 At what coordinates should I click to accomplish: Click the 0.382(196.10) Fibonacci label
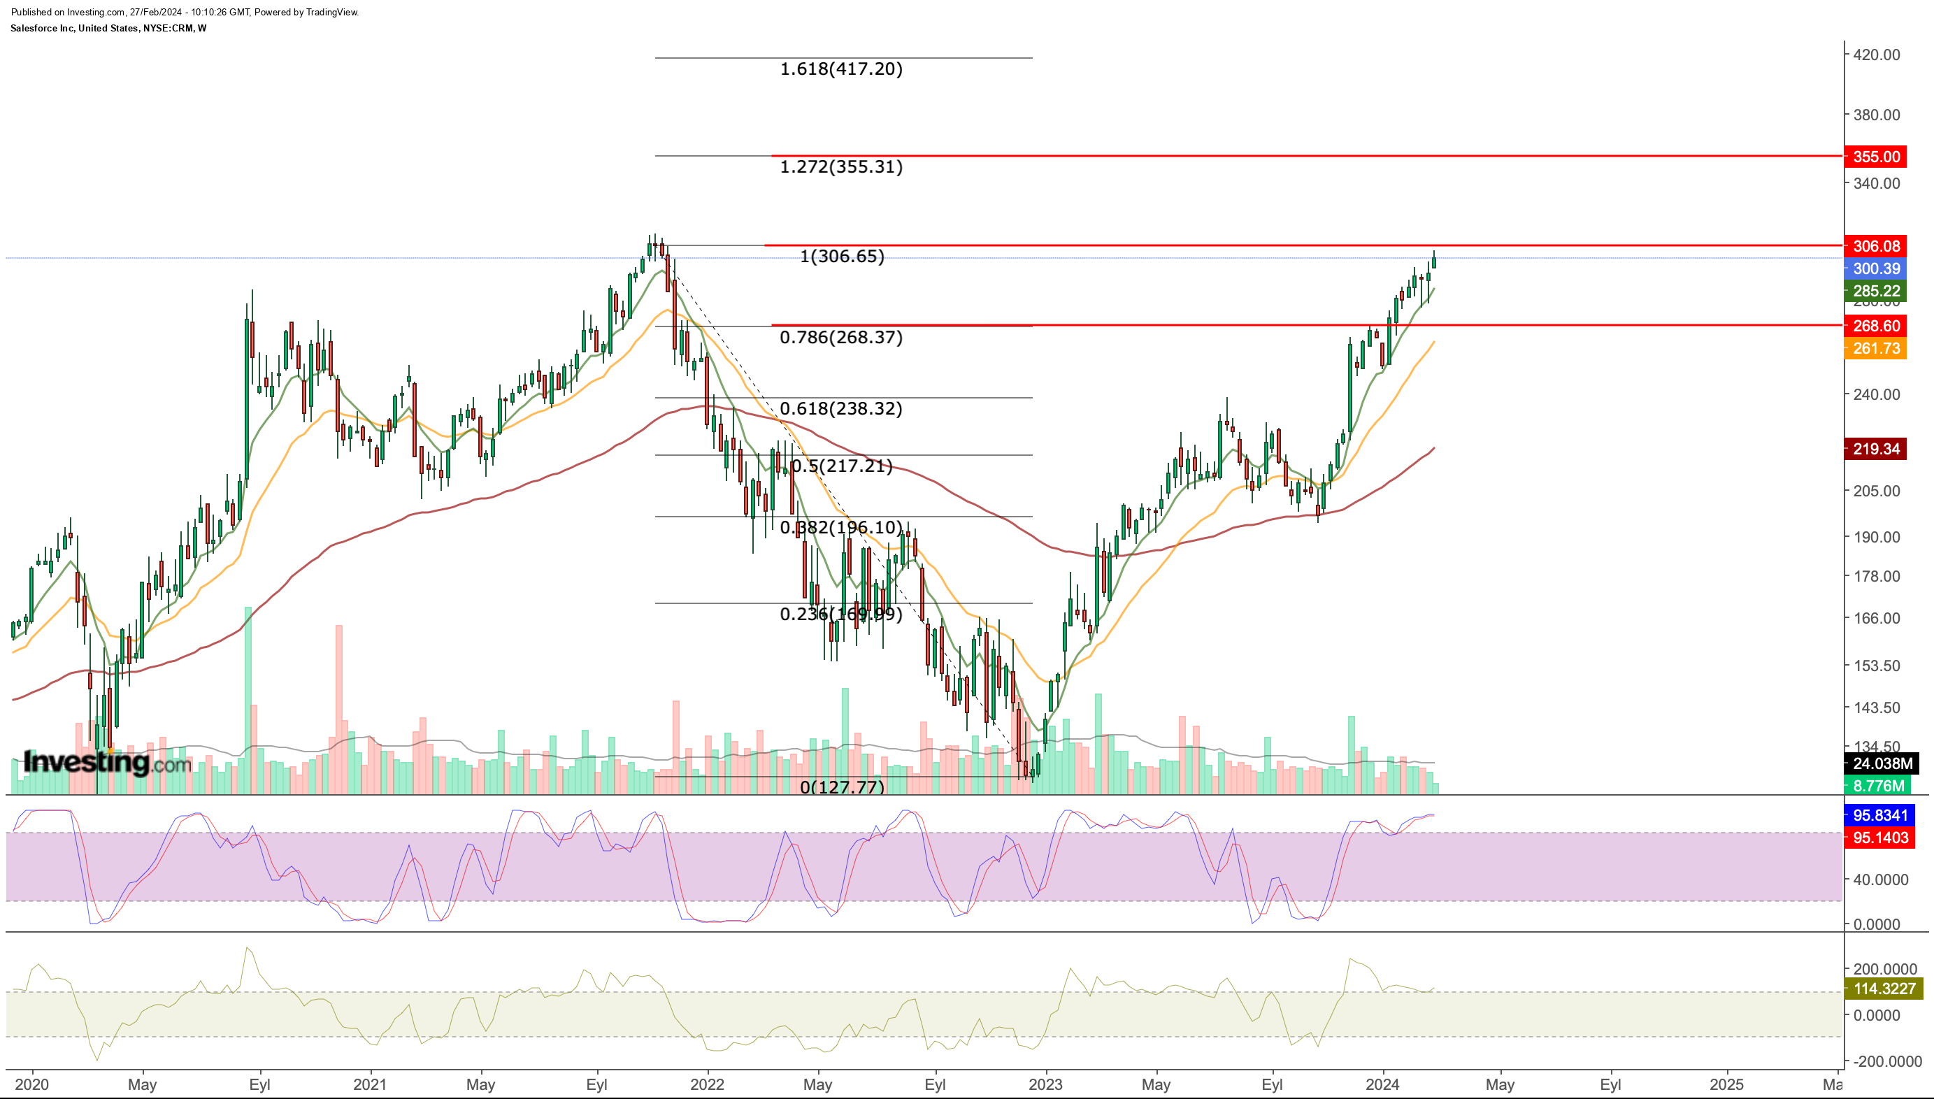(x=841, y=528)
